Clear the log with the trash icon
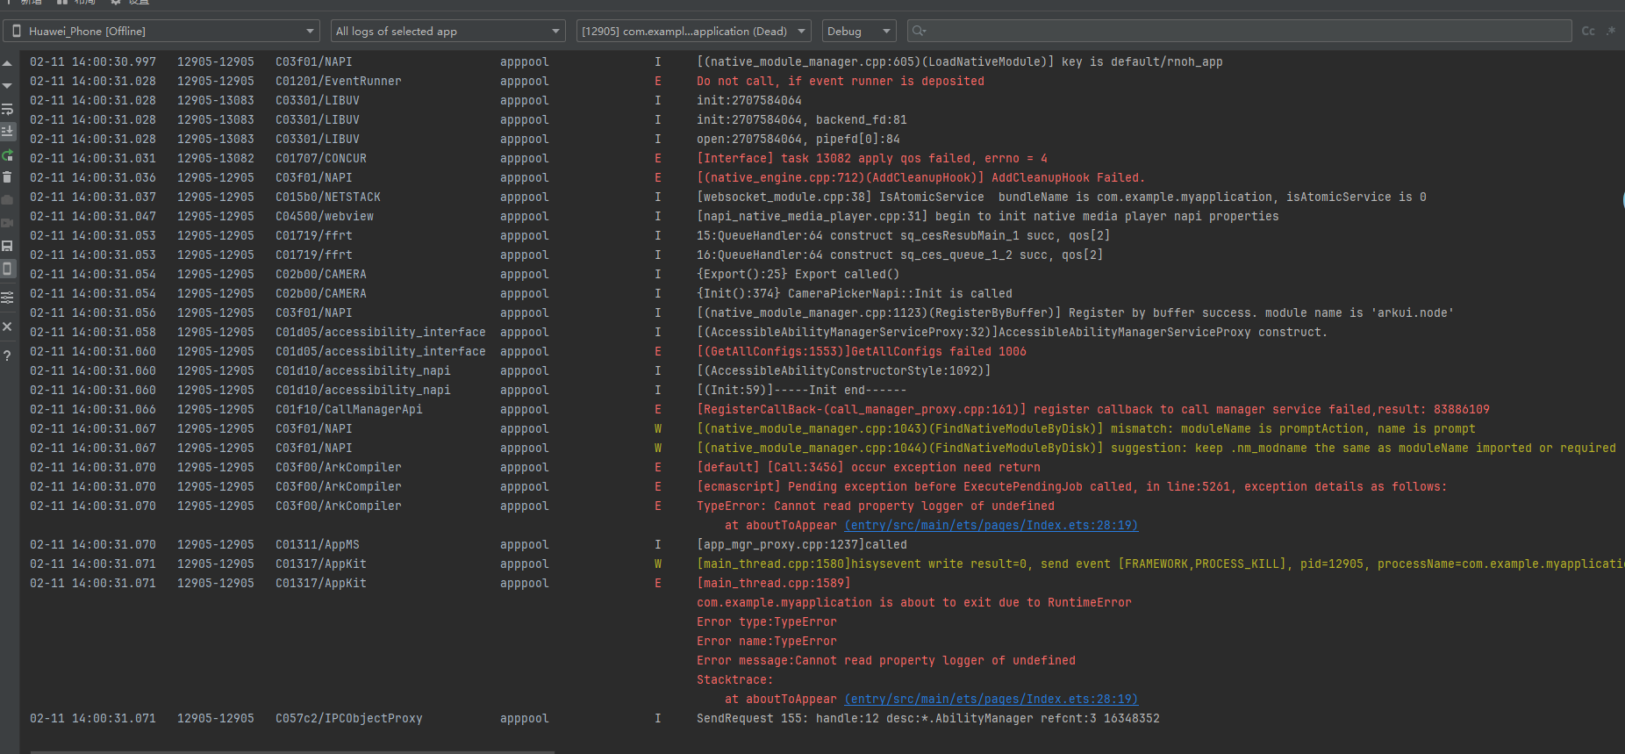 (7, 177)
